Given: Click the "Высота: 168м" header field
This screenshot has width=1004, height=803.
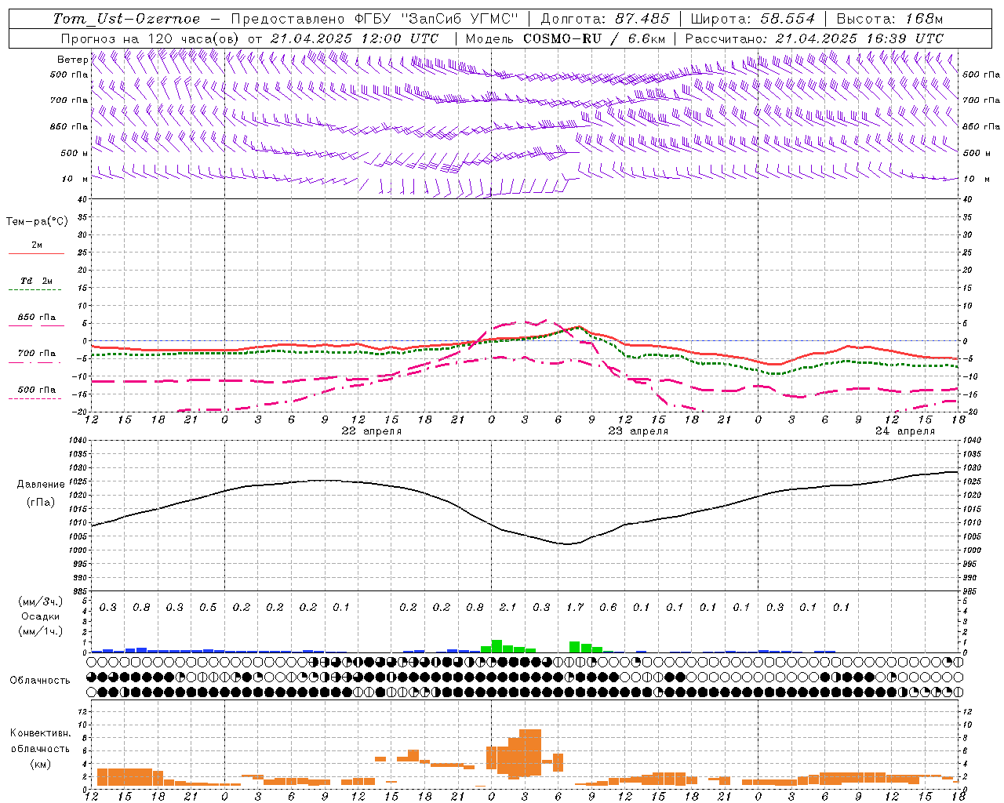Looking at the screenshot, I should pyautogui.click(x=889, y=19).
